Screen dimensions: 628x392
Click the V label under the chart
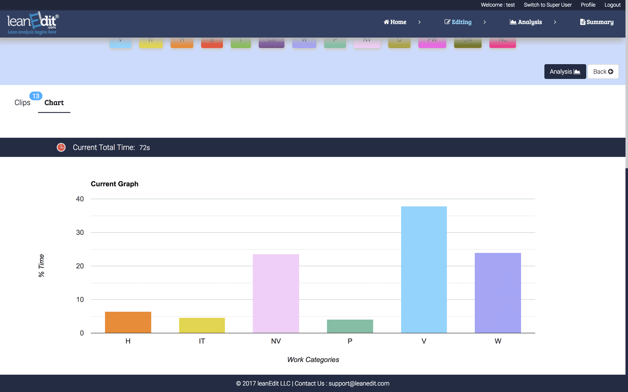424,341
